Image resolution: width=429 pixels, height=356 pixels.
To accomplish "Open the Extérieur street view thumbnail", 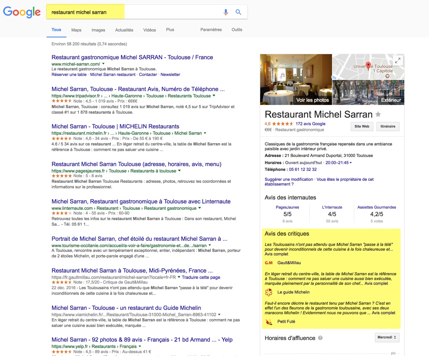I will (x=368, y=93).
